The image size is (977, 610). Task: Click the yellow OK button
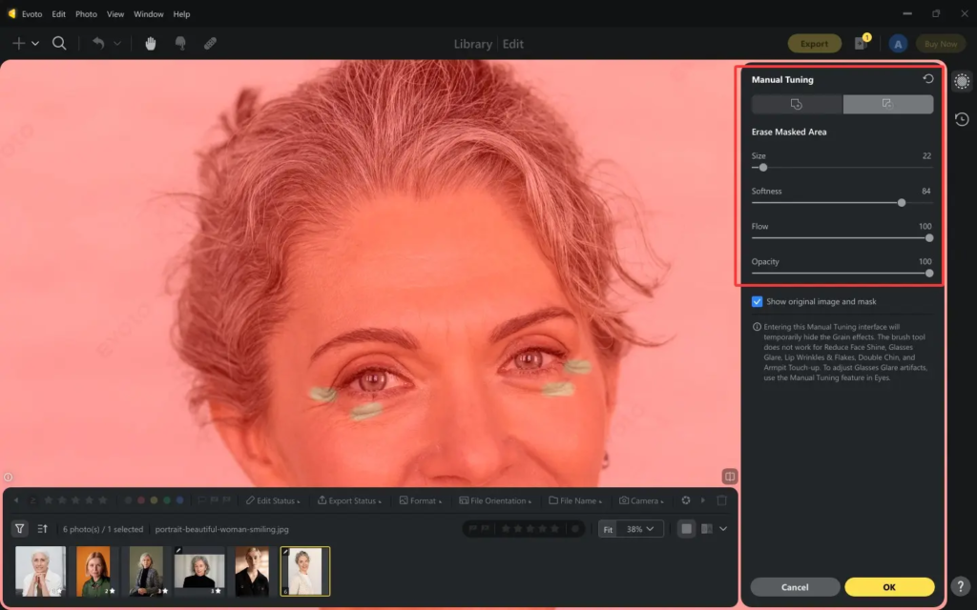(889, 587)
